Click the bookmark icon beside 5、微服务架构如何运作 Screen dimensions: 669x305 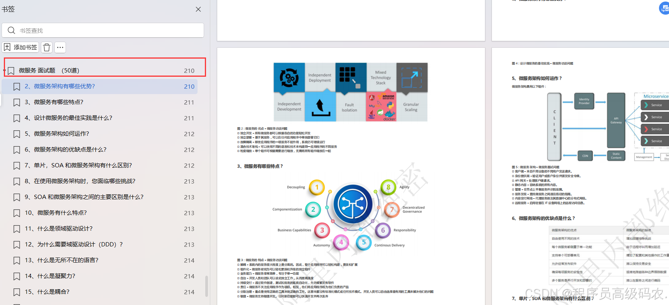(17, 134)
